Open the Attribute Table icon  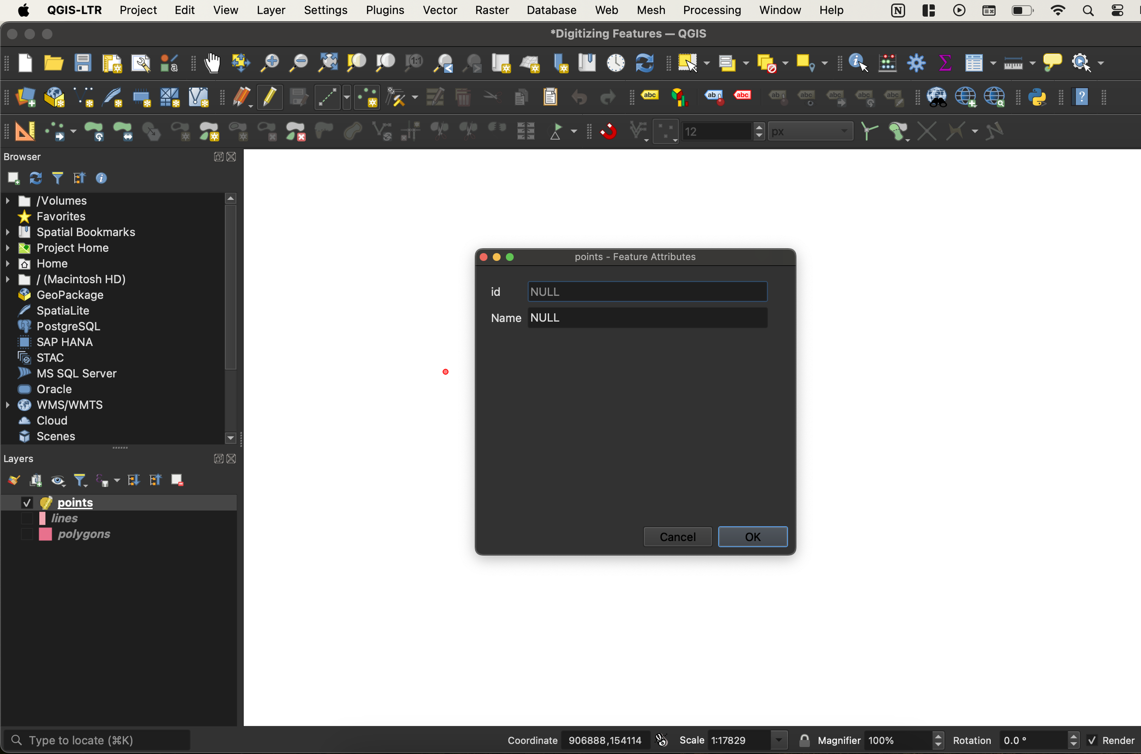[974, 63]
